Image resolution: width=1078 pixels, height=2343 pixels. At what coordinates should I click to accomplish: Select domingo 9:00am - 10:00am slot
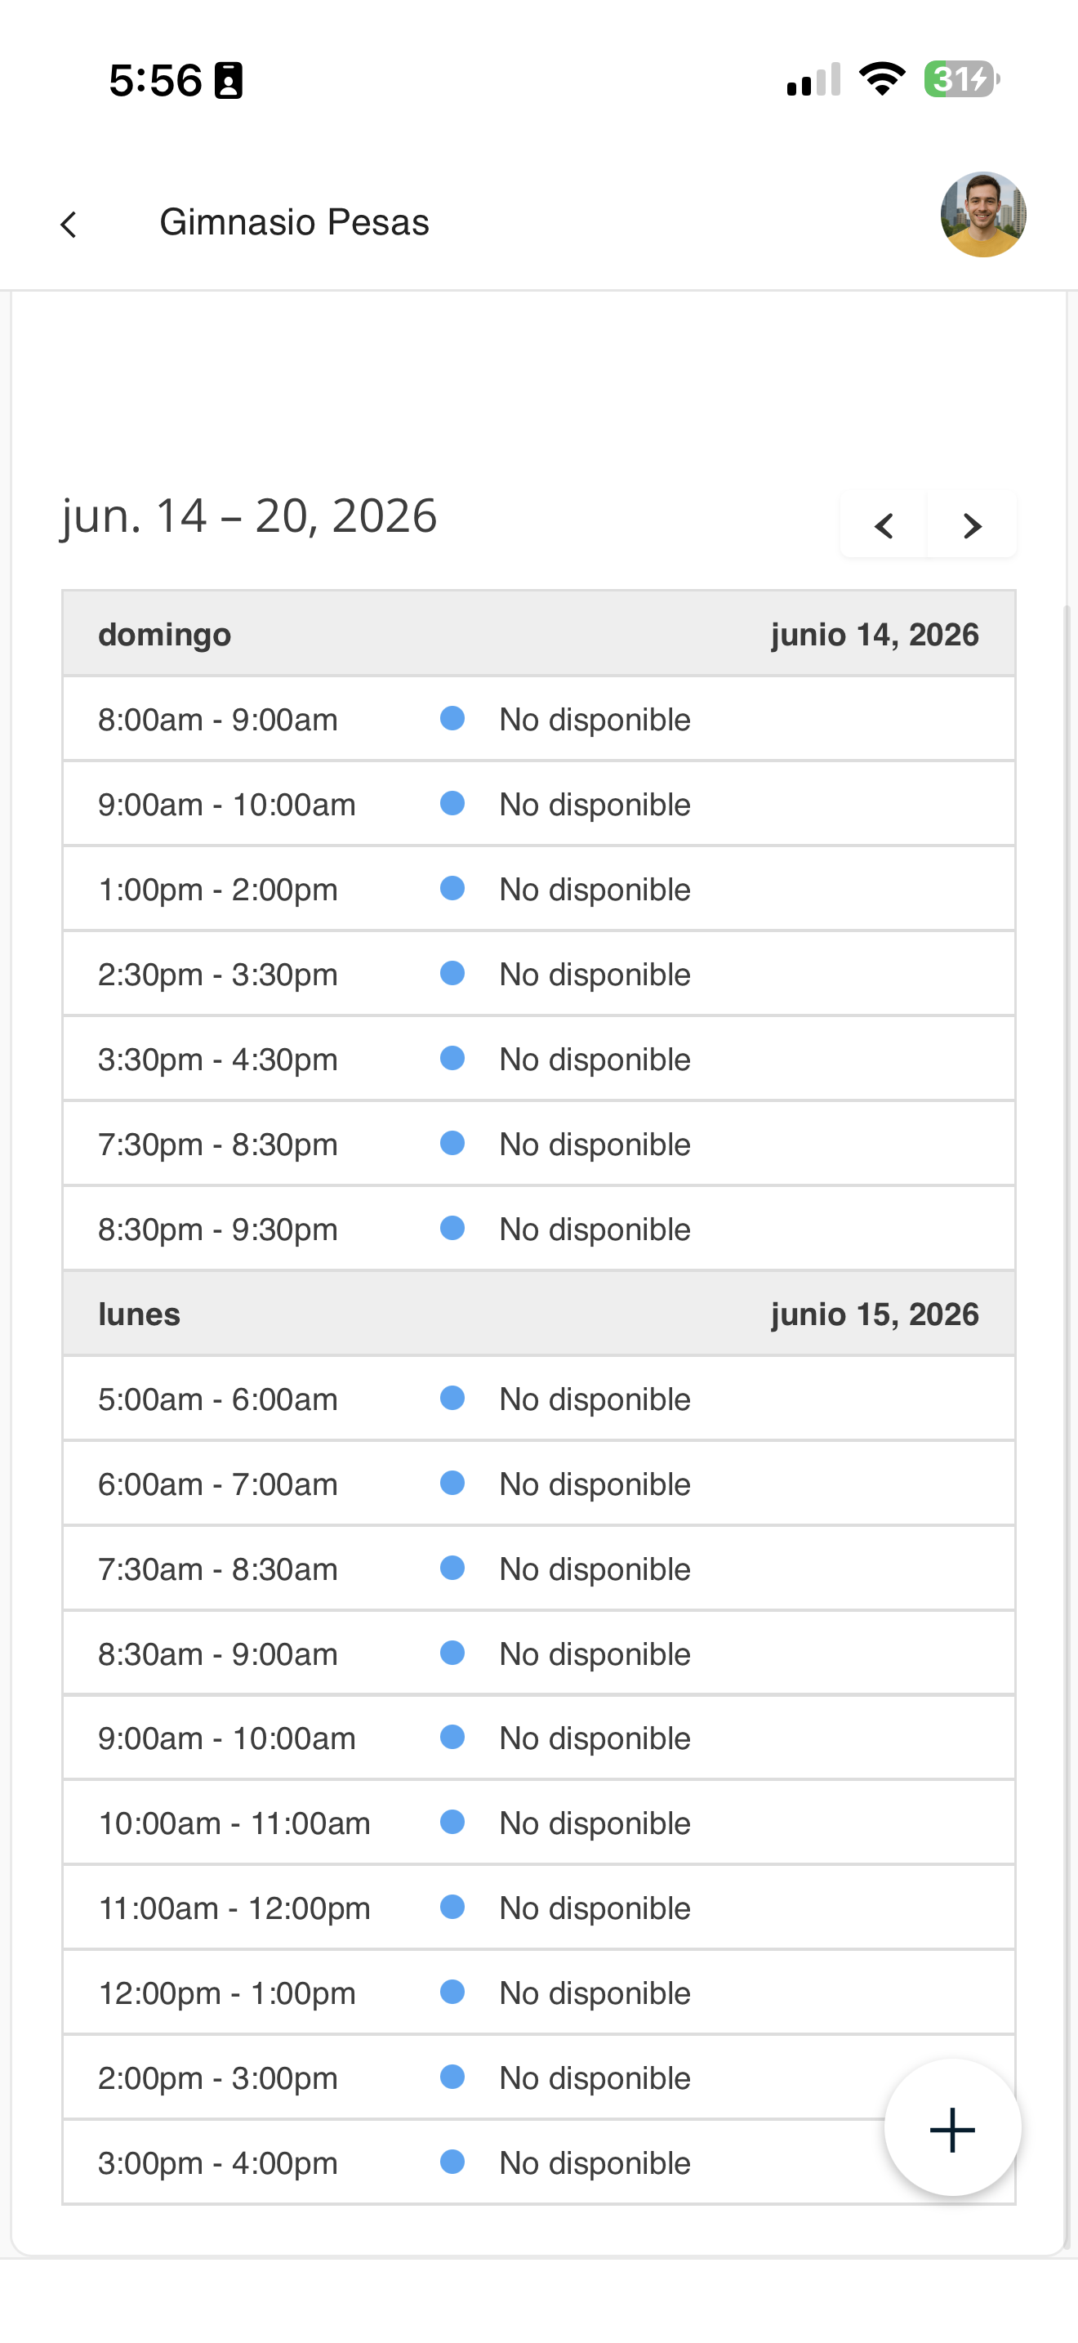pos(539,804)
